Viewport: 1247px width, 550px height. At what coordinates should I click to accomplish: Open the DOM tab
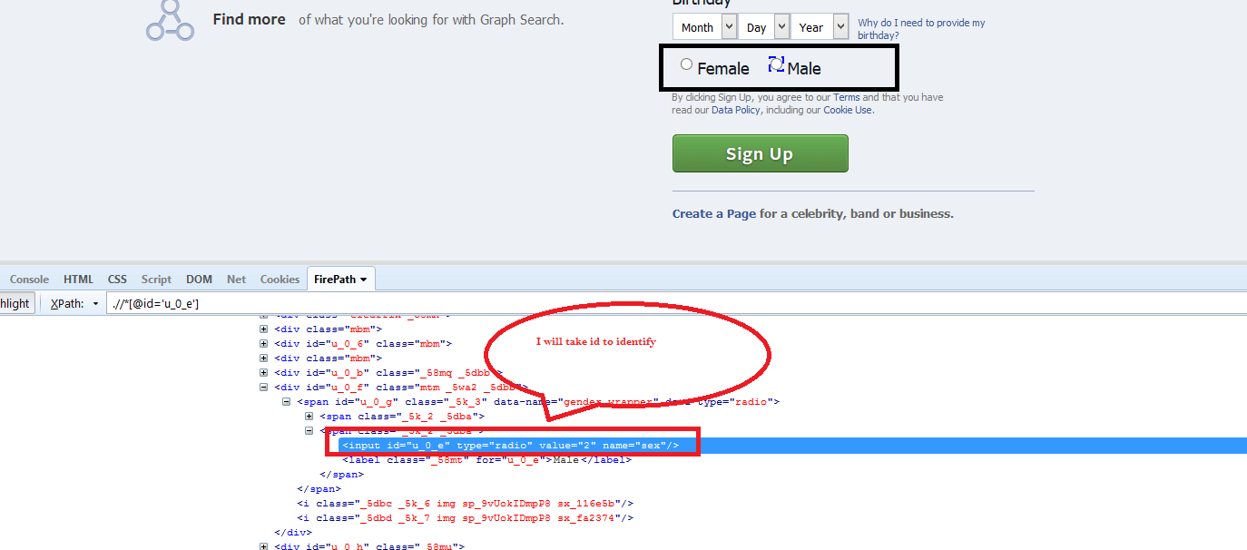click(199, 279)
